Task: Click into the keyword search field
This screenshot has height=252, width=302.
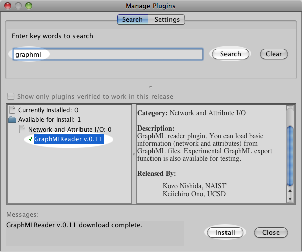Action: tap(108, 54)
